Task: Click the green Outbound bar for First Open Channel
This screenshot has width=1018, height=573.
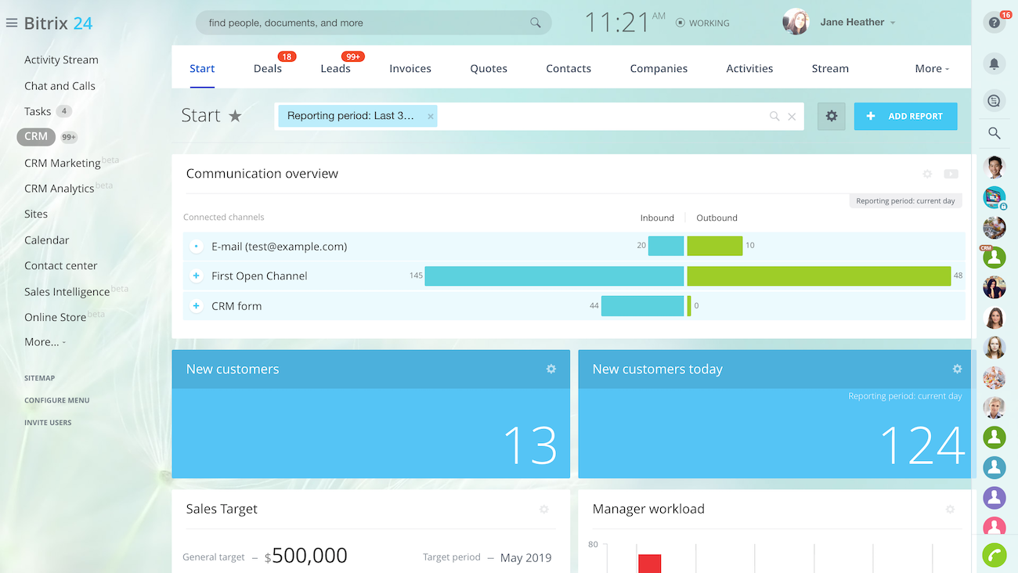Action: tap(818, 276)
